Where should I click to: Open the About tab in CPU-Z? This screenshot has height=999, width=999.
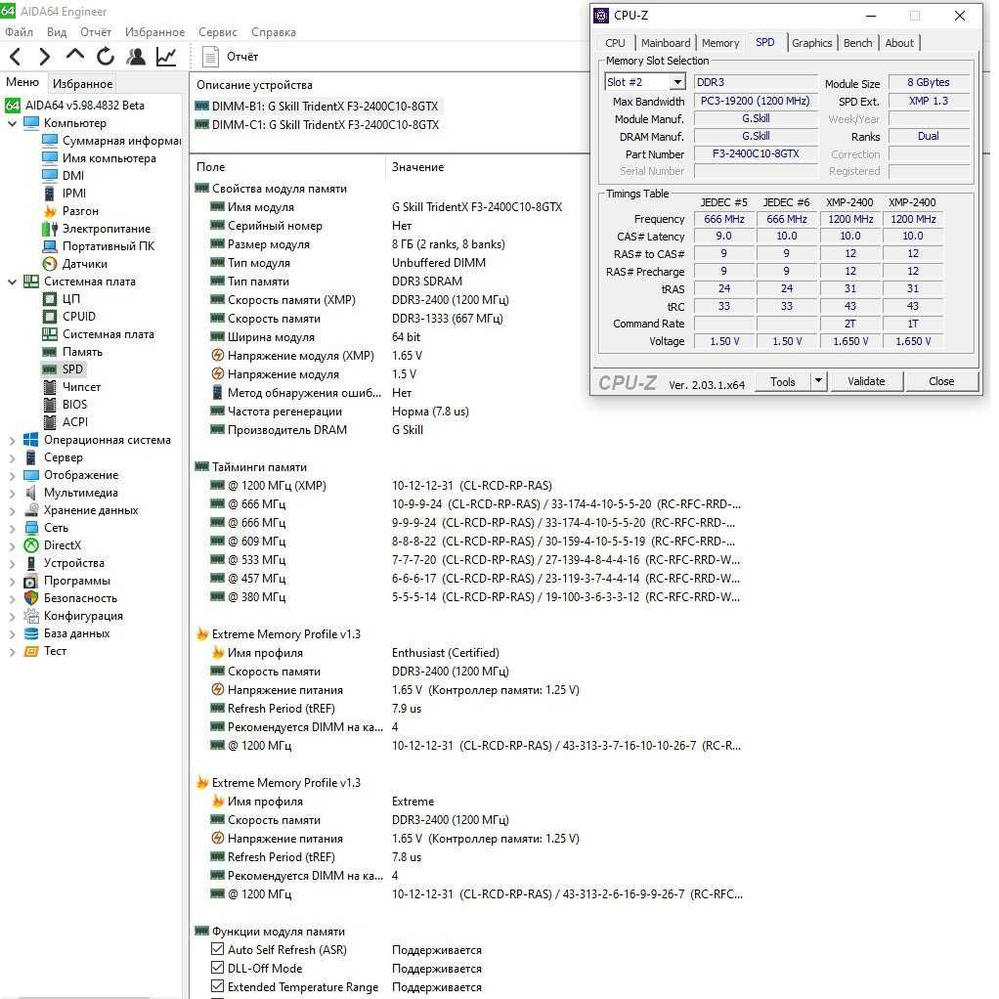tap(899, 43)
